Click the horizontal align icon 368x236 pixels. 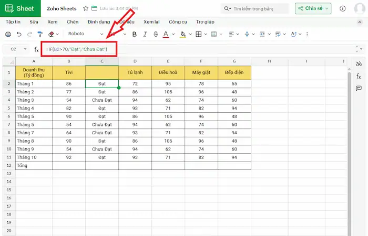click(231, 34)
